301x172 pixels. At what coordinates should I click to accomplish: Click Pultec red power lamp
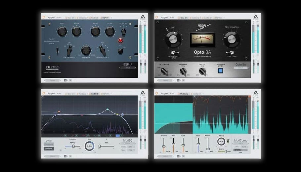[120, 40]
